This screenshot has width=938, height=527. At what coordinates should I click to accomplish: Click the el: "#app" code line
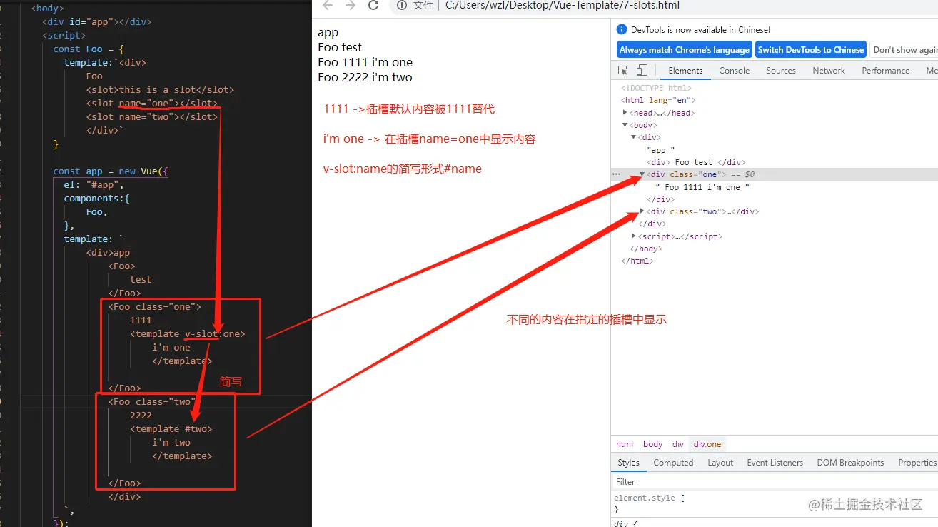pyautogui.click(x=94, y=185)
